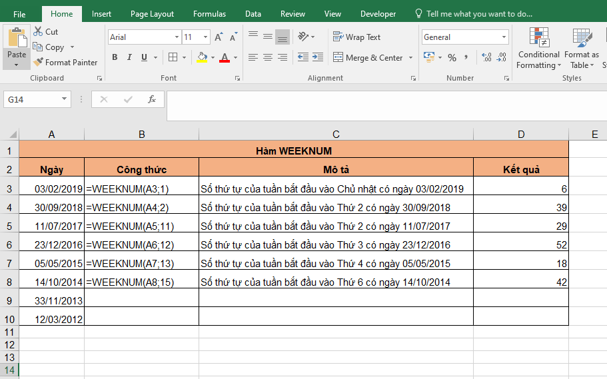
Task: Open the Name Box dropdown arrow
Action: click(x=65, y=99)
